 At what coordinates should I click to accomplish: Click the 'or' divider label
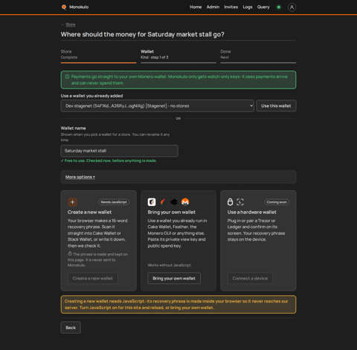[x=178, y=118]
